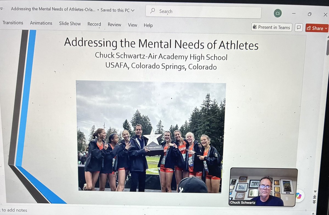Click the previous slide double-arrow button
Screen dimensions: 329x215
(314, 197)
